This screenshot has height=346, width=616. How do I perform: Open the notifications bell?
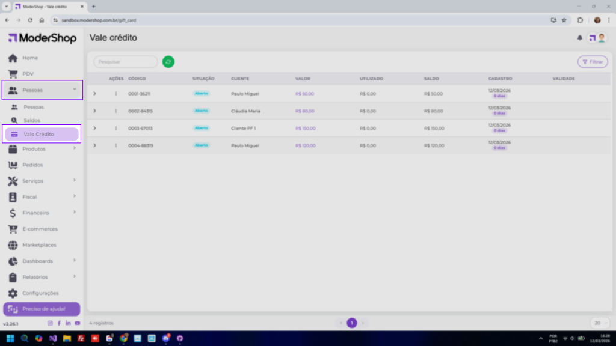coord(580,38)
